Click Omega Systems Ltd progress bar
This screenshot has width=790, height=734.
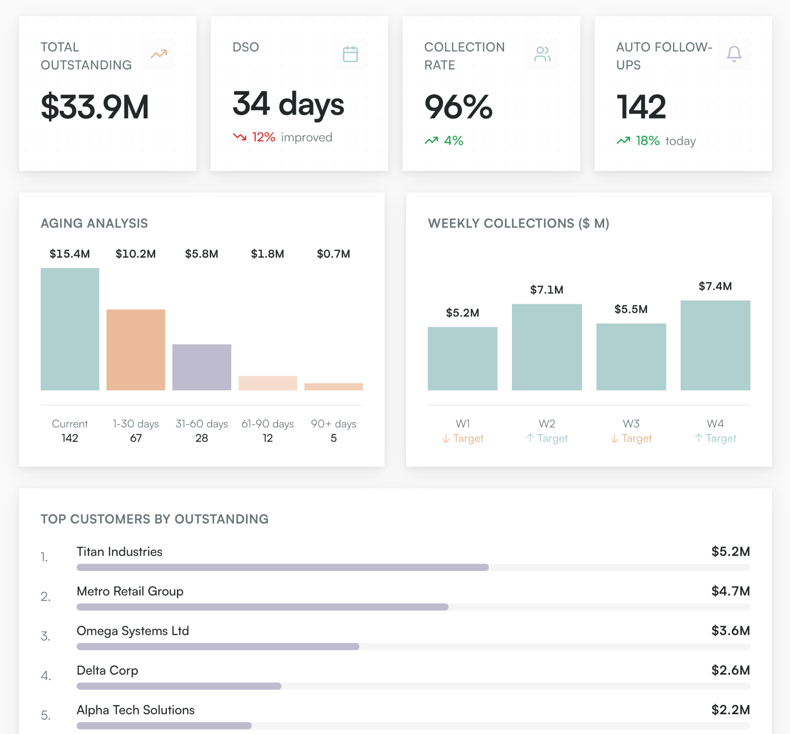click(x=217, y=646)
